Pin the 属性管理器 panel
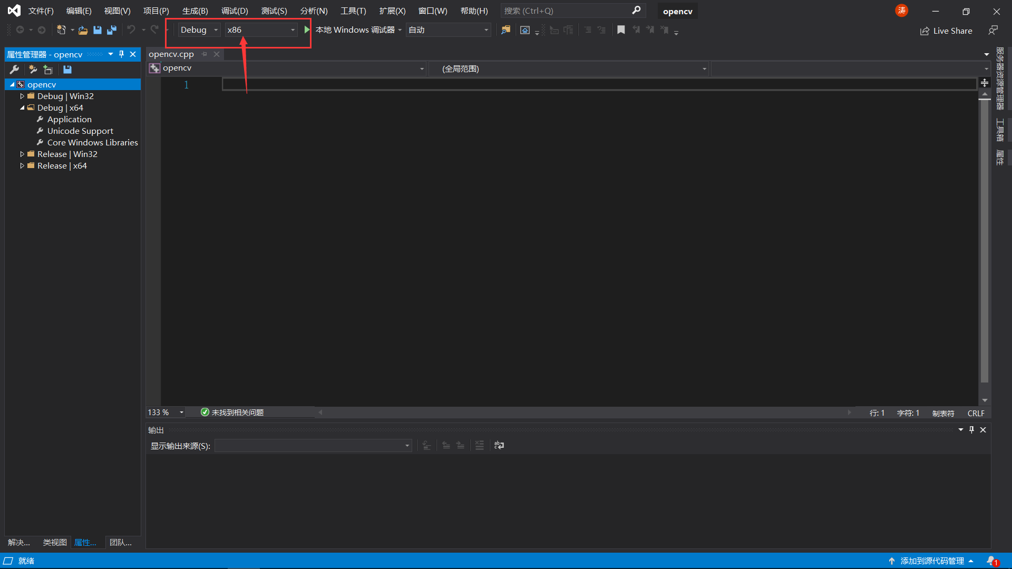 (121, 54)
